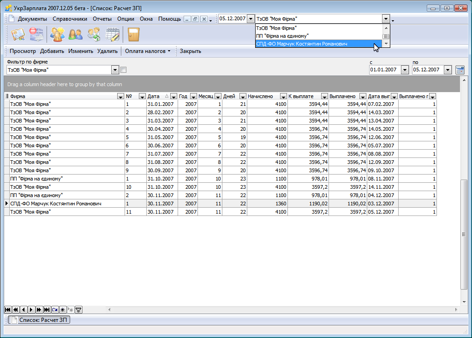Switch to the 'Список: Расчет ЗП' window tab

(x=40, y=320)
